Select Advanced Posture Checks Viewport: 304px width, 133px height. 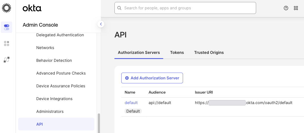pyautogui.click(x=61, y=73)
